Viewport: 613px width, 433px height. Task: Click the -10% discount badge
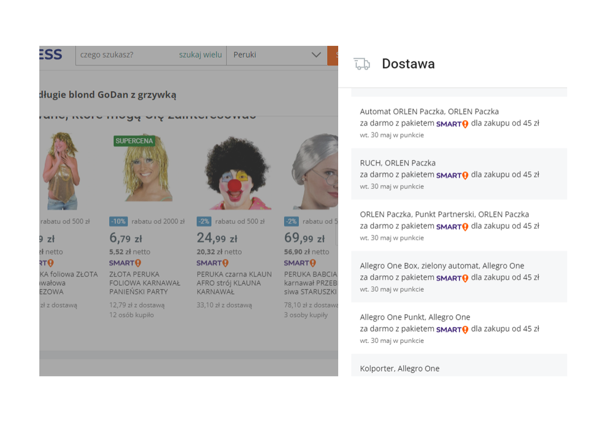point(118,221)
